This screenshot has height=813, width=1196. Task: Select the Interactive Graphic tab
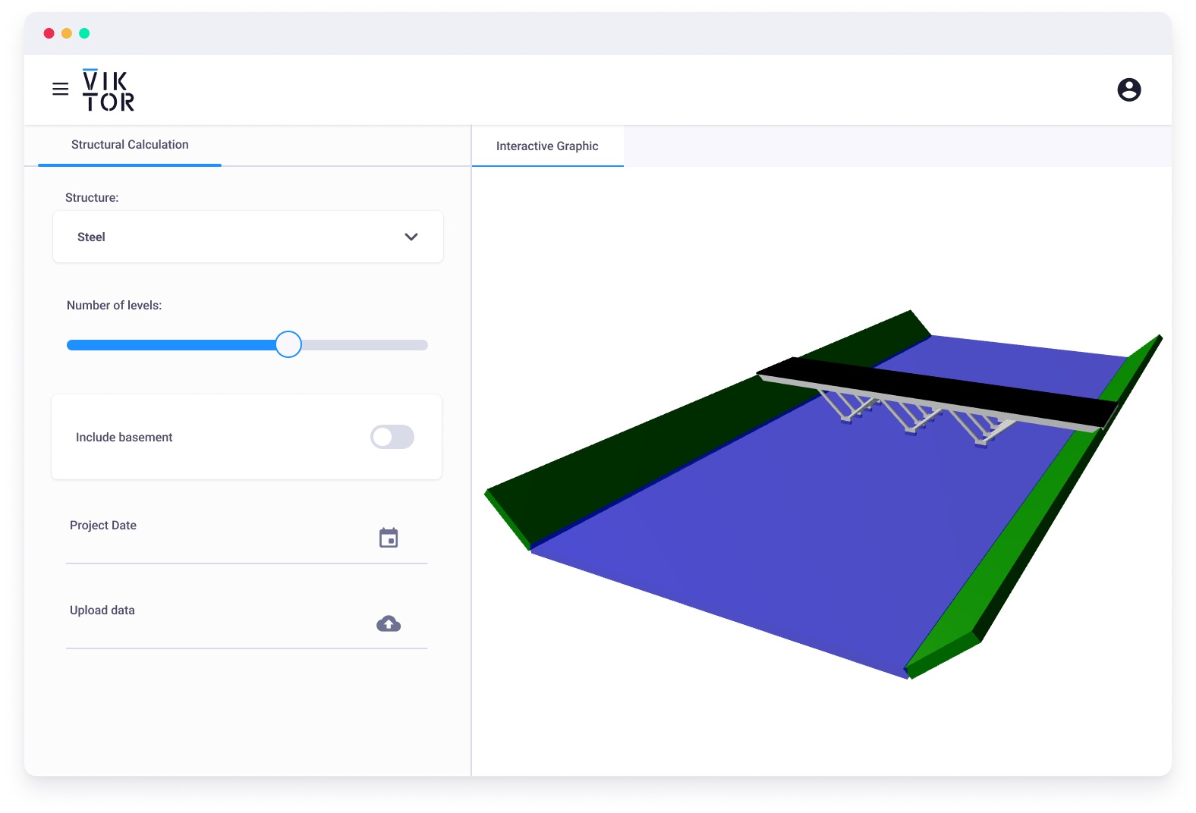547,146
